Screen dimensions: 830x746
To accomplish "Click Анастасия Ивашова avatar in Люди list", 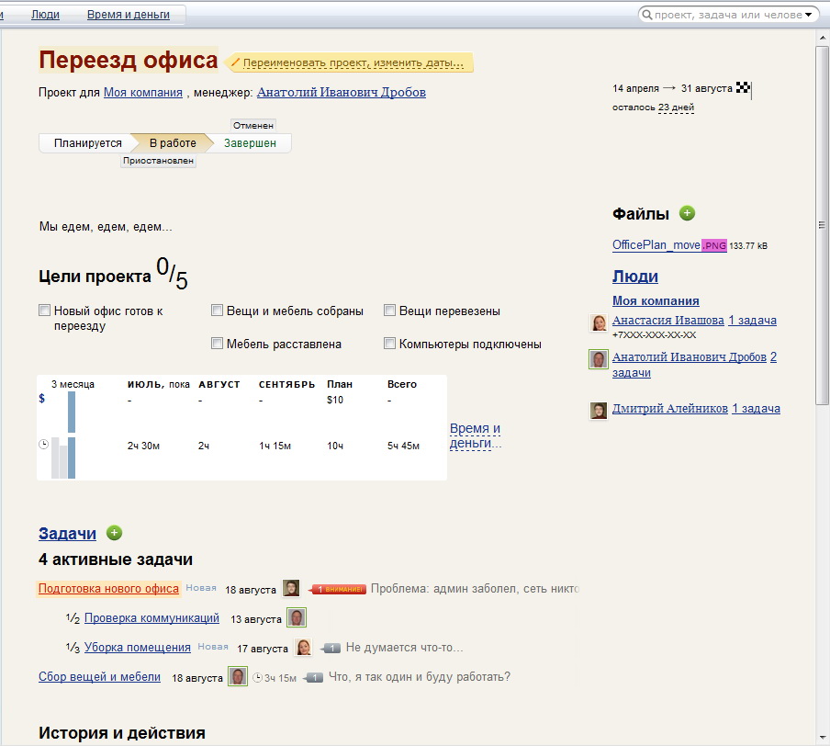I will point(599,322).
